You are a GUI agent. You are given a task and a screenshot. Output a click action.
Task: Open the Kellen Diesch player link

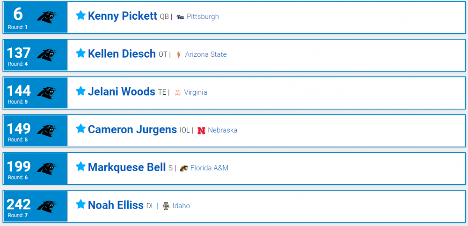point(122,54)
